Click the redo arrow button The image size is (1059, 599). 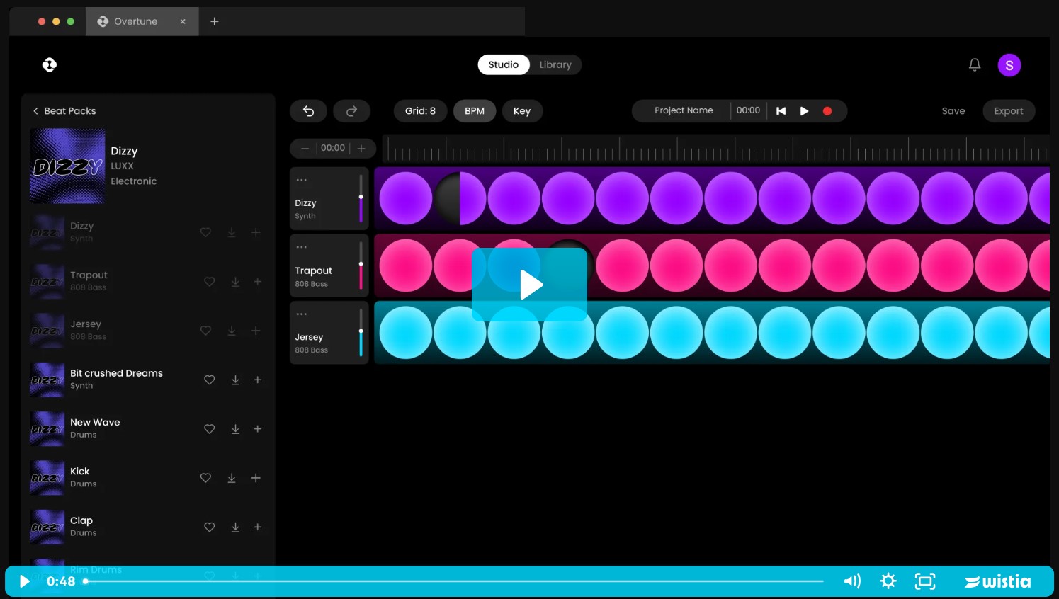tap(351, 111)
